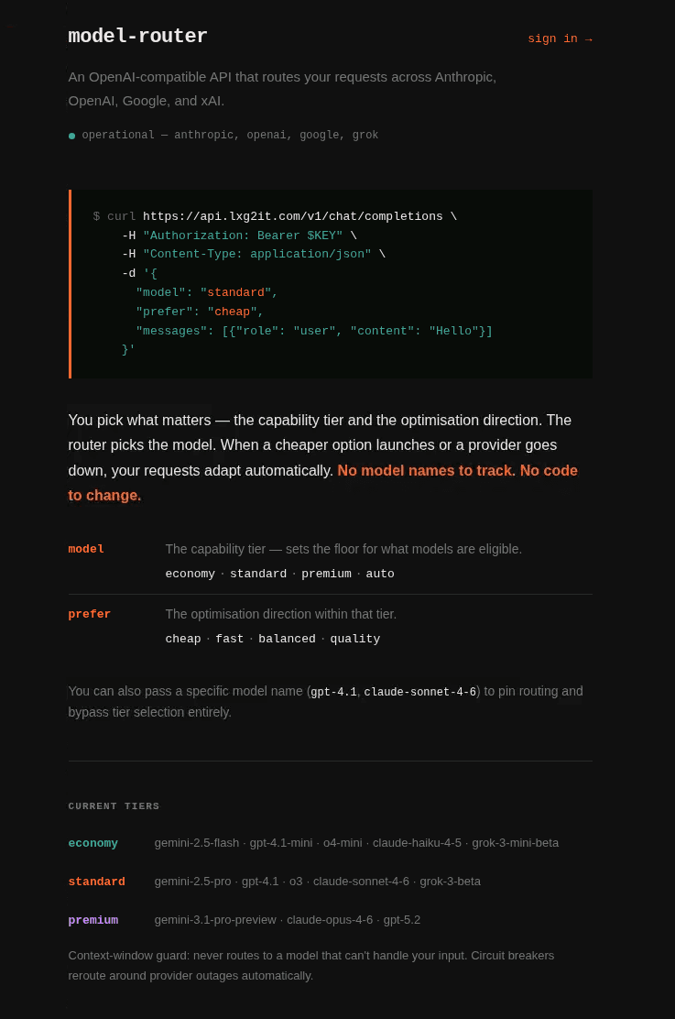Click the operational status indicator dot
The image size is (675, 1019).
pyautogui.click(x=71, y=136)
